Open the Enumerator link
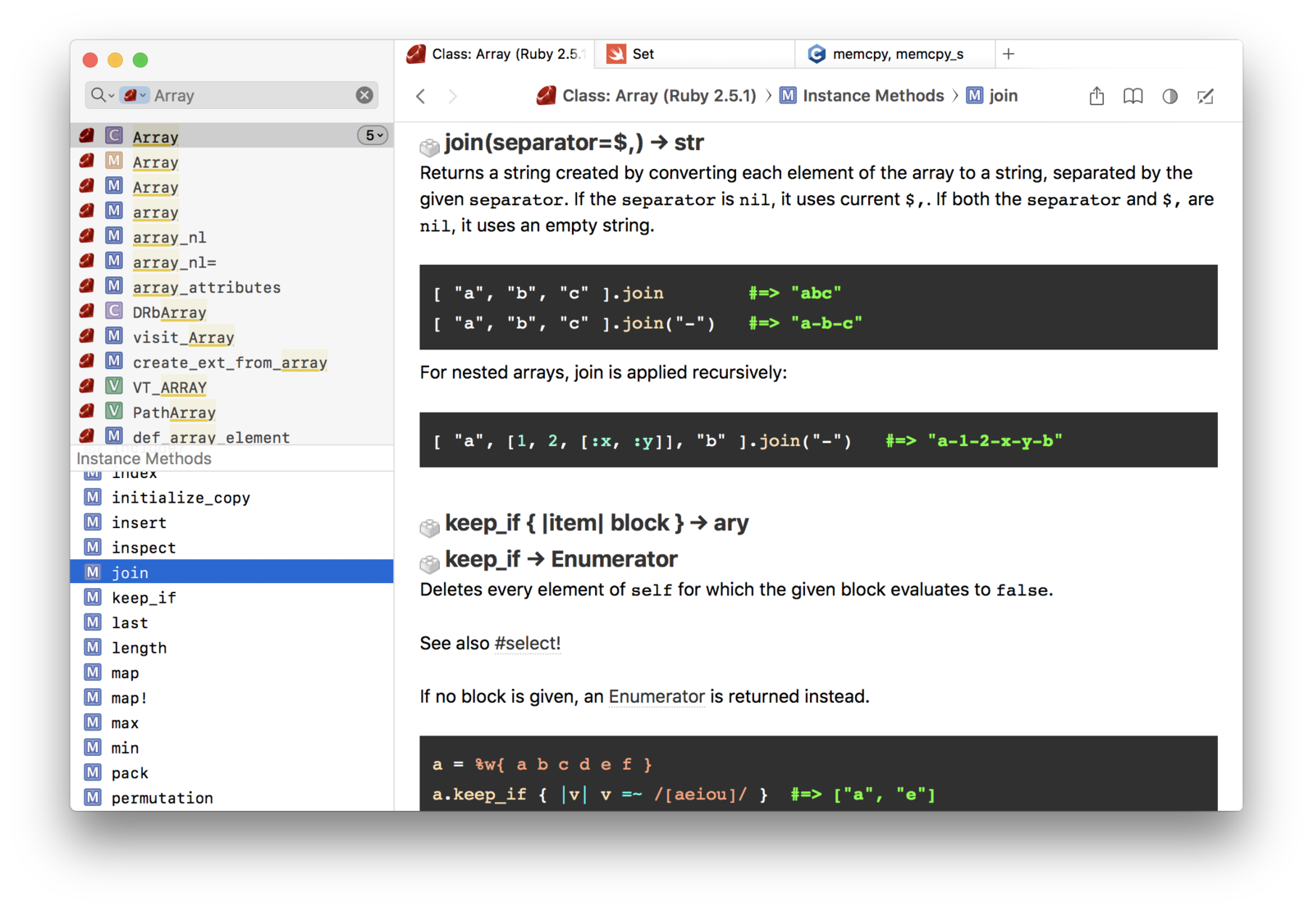Image resolution: width=1313 pixels, height=911 pixels. coord(656,697)
